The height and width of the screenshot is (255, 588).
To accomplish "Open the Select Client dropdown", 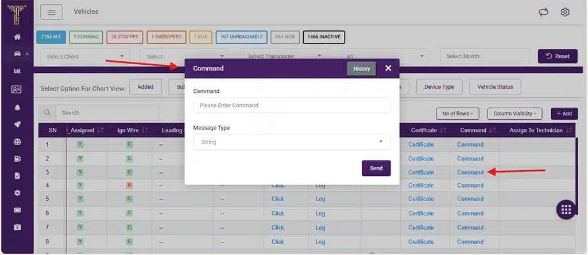I will pos(85,57).
